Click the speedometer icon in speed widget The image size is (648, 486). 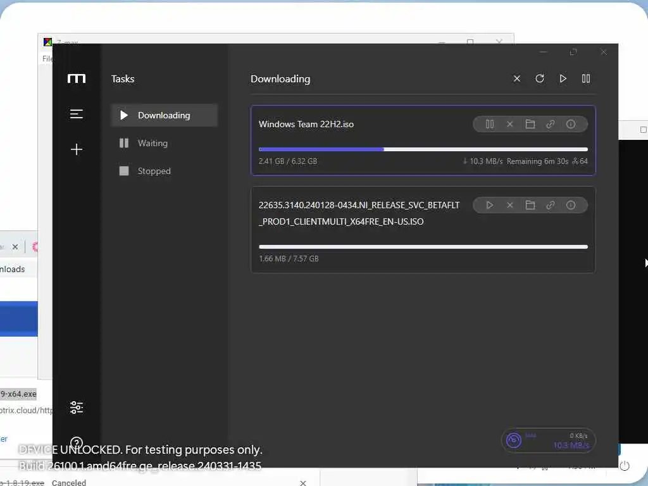tap(514, 440)
